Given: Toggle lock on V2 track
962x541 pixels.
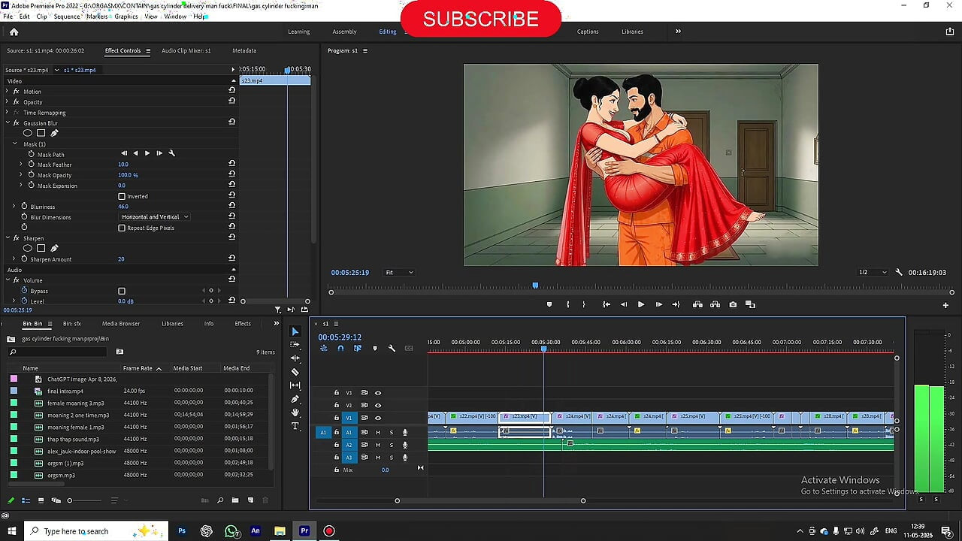Looking at the screenshot, I should [337, 405].
